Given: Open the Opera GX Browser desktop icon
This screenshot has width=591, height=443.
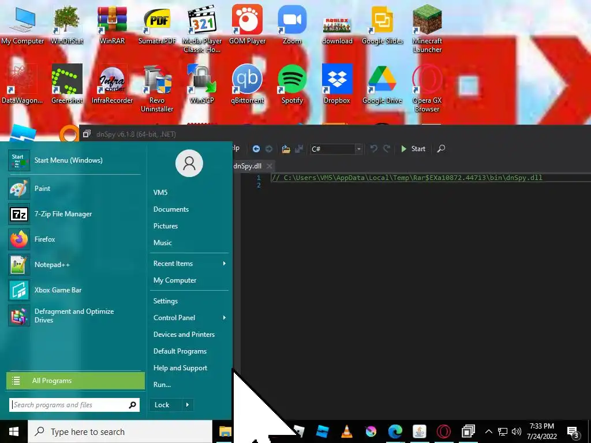Looking at the screenshot, I should [427, 88].
